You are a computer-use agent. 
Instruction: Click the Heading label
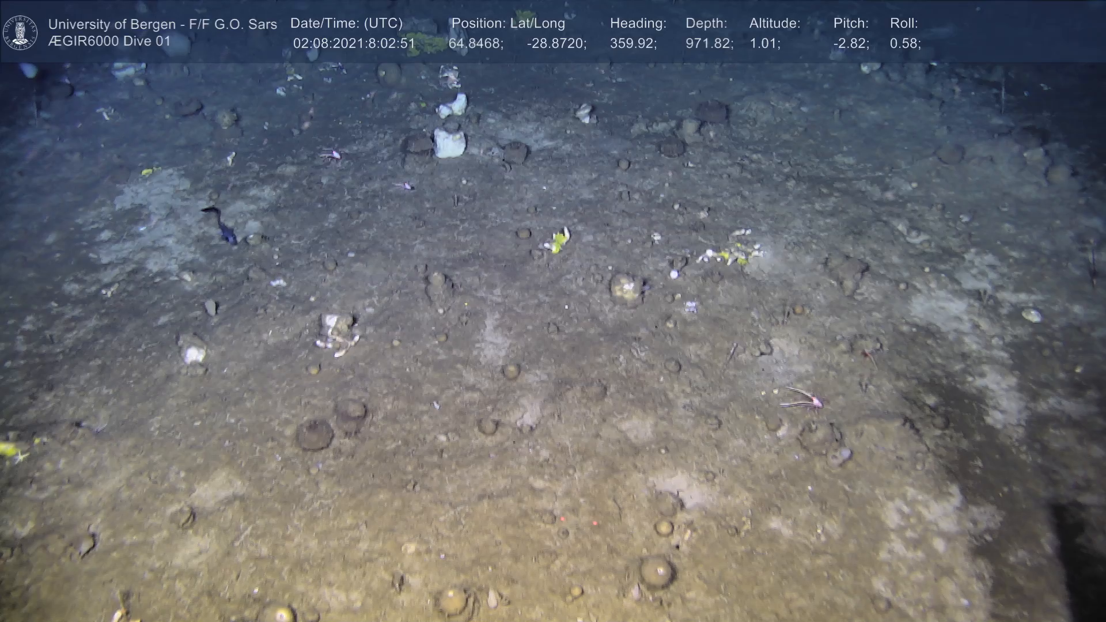point(638,24)
